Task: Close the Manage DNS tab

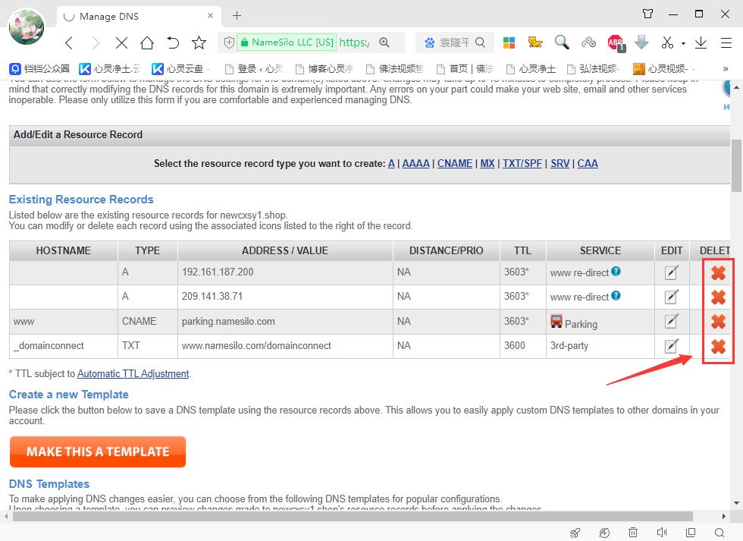Action: coord(211,16)
